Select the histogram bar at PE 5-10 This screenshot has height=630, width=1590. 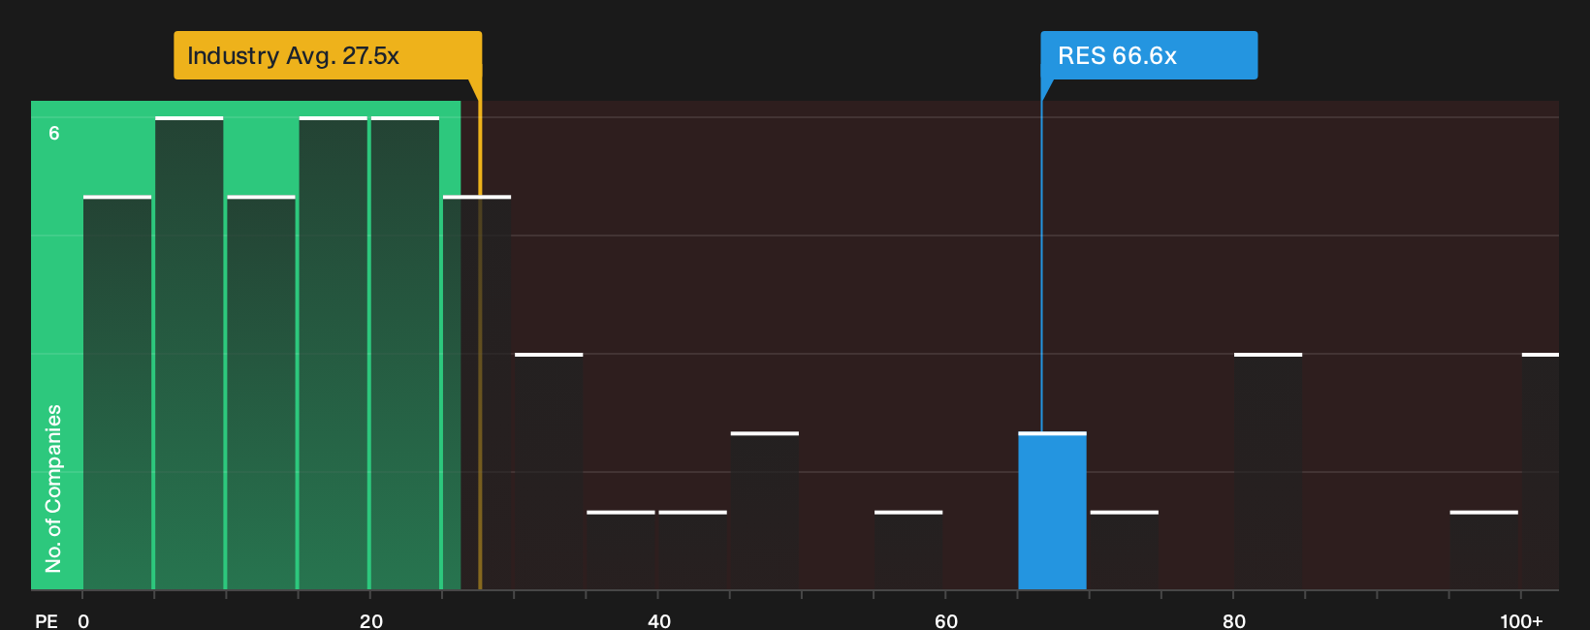[x=189, y=353]
